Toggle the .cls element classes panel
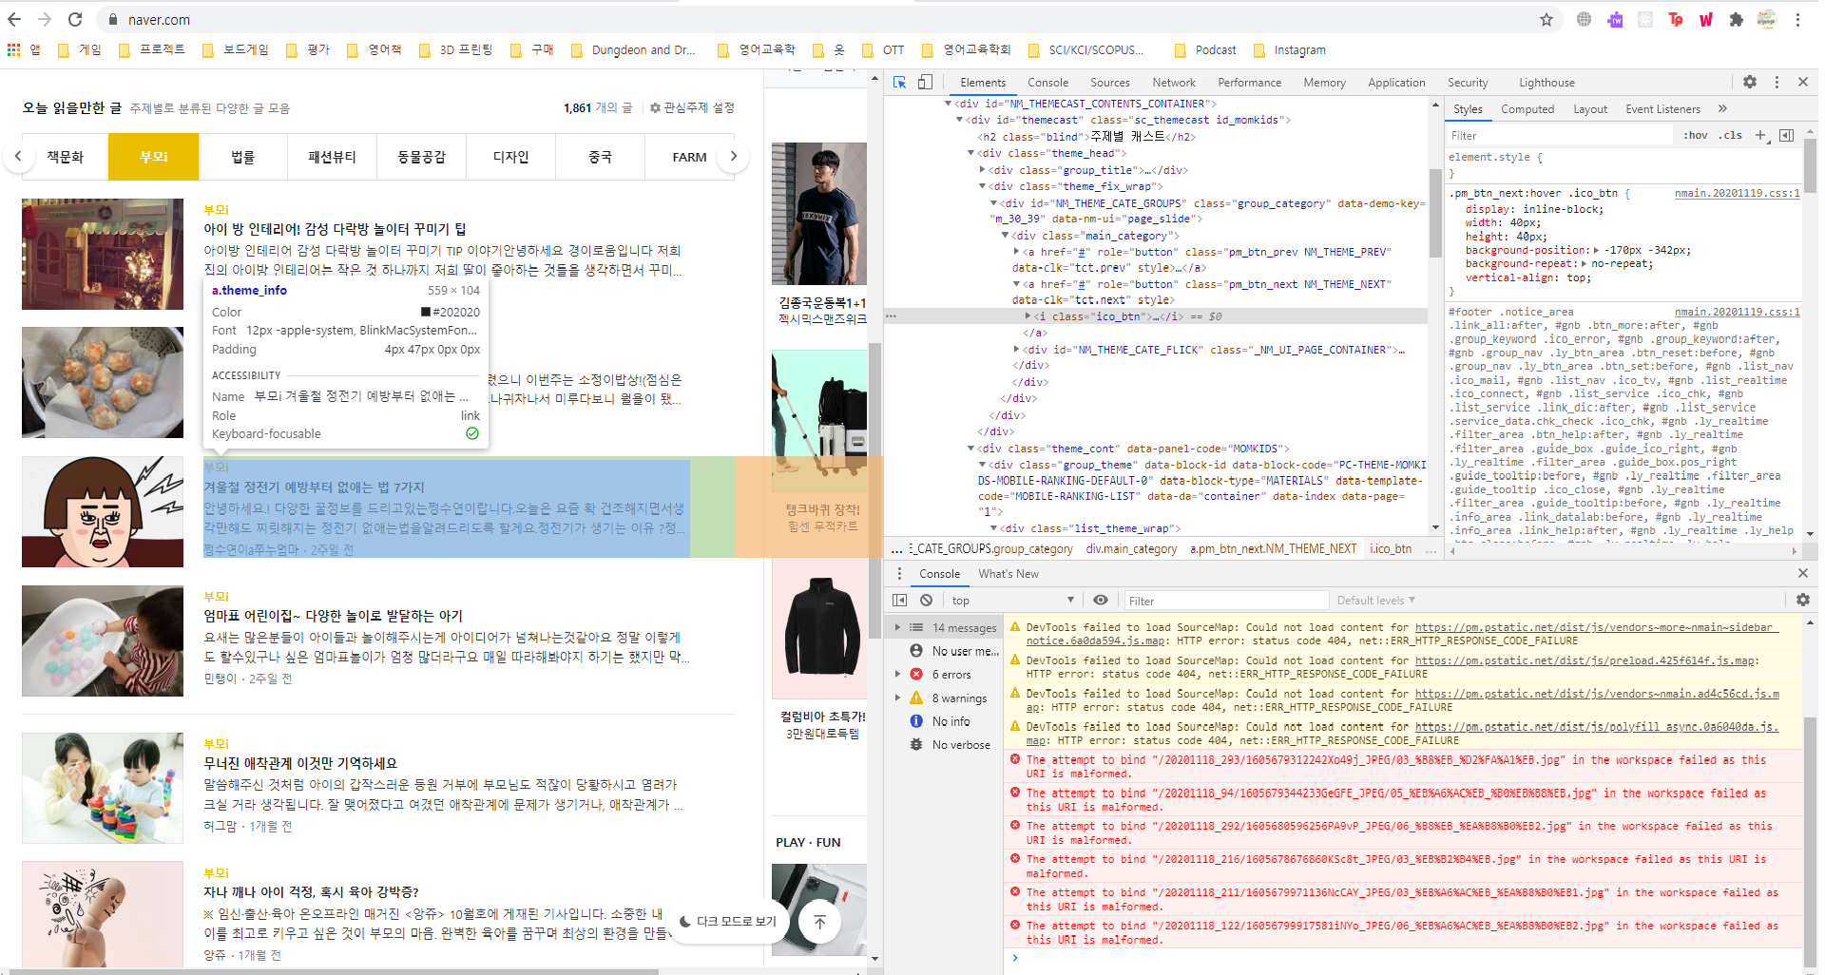The height and width of the screenshot is (975, 1825). (x=1731, y=136)
